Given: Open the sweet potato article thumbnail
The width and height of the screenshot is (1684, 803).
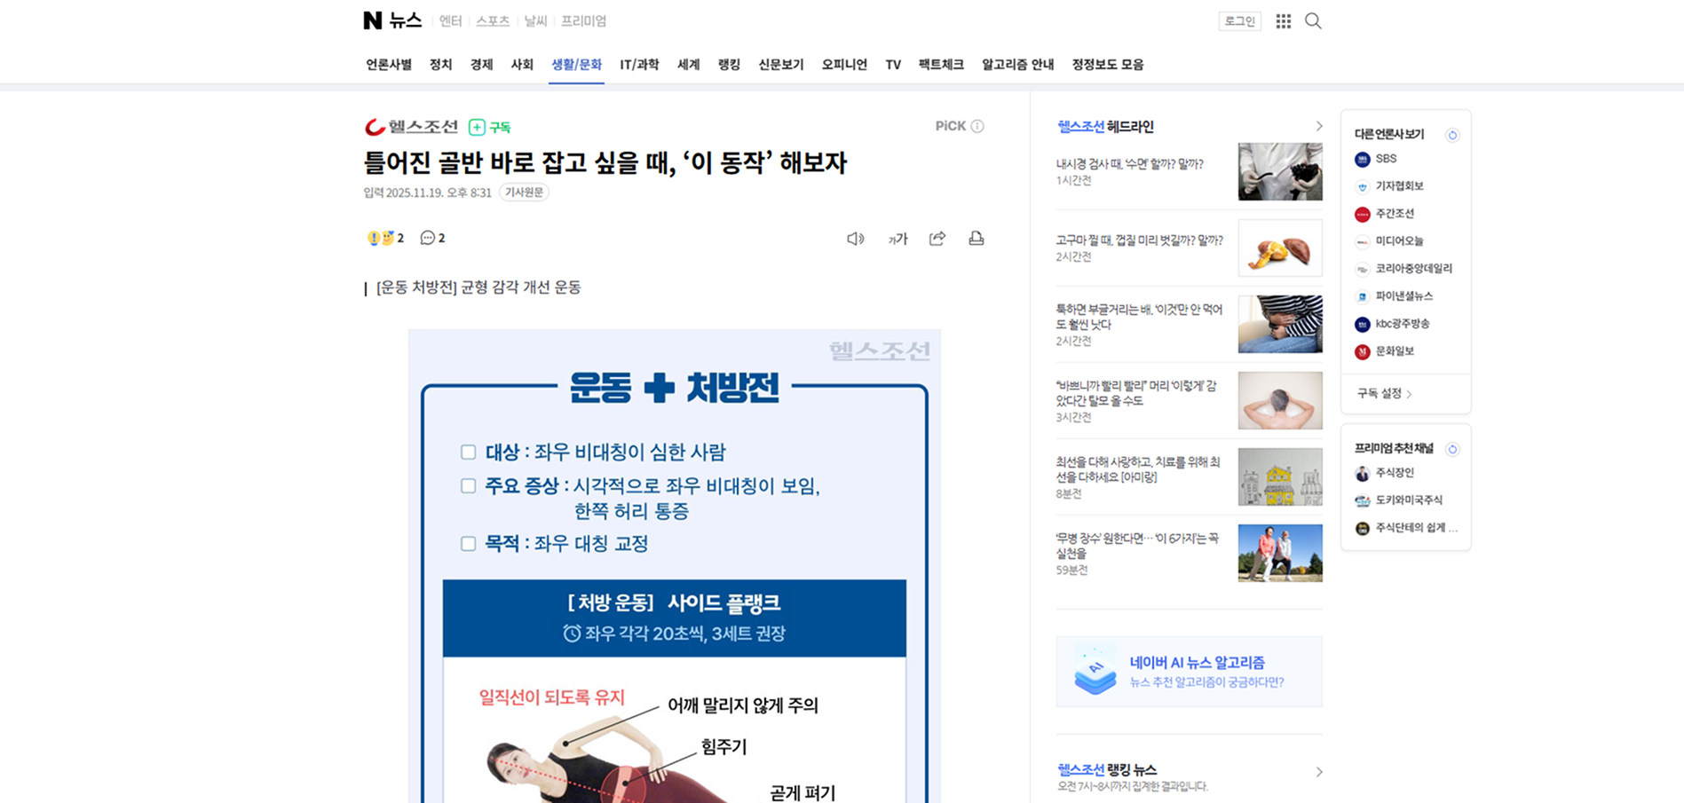Looking at the screenshot, I should pos(1279,248).
